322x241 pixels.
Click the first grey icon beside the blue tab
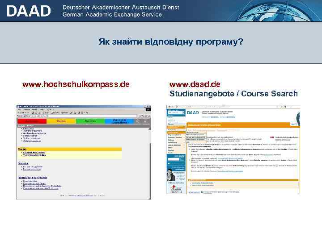point(138,121)
